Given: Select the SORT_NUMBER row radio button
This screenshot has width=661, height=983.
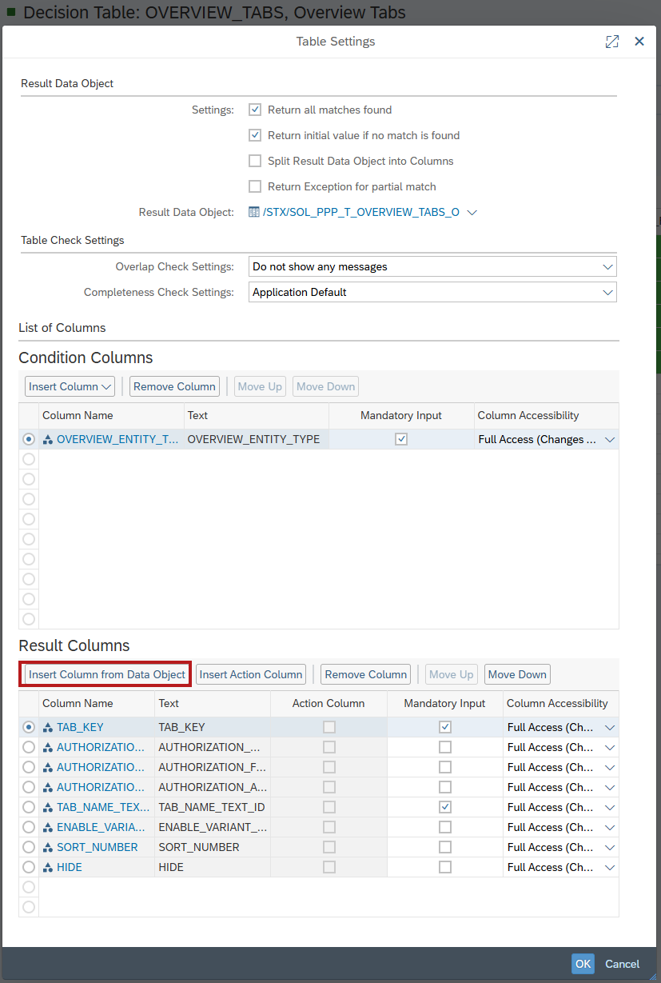Looking at the screenshot, I should point(29,847).
